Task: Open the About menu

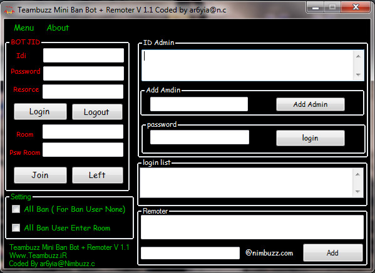Action: 58,28
